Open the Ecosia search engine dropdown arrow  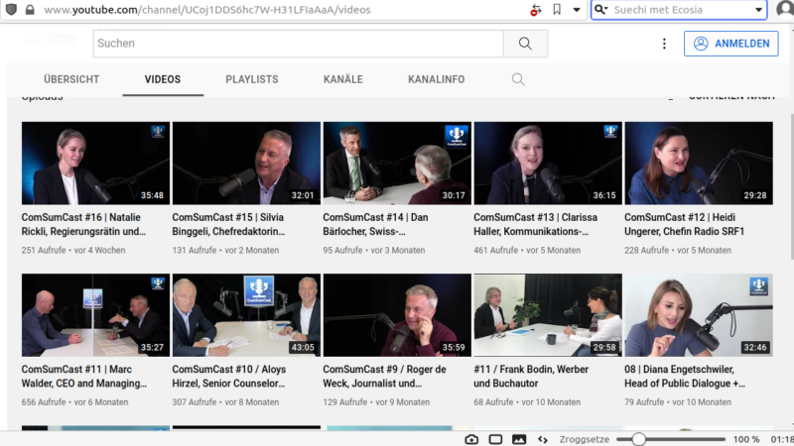click(x=758, y=10)
